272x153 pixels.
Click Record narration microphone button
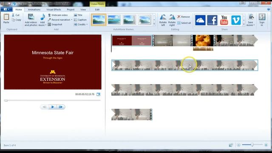click(59, 20)
